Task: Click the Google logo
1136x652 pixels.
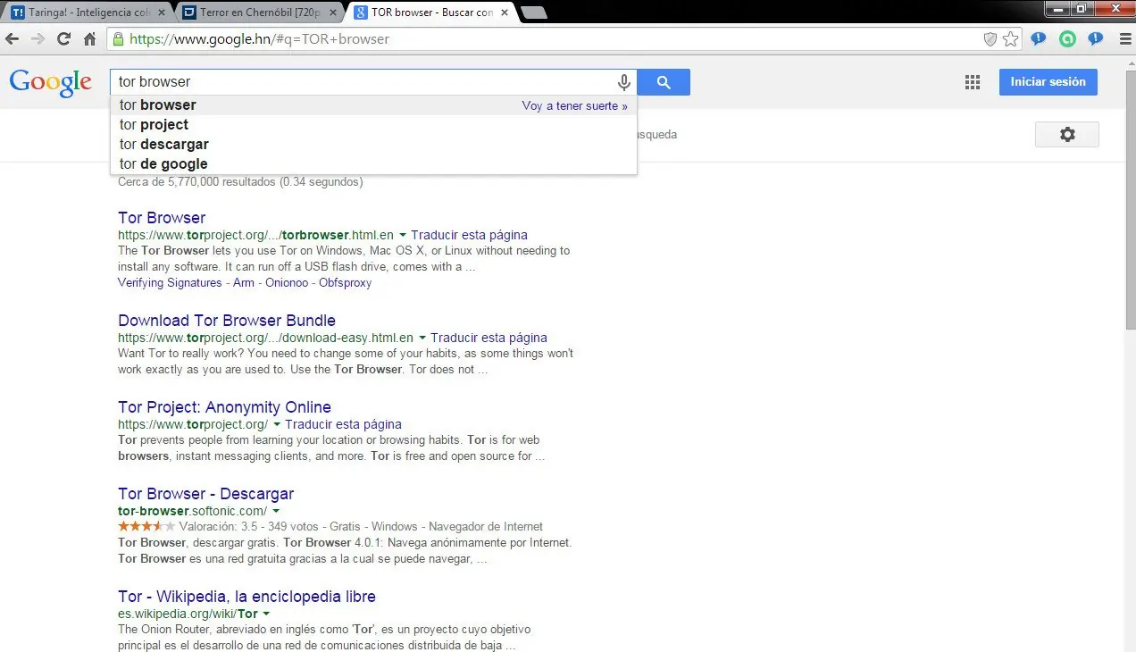Action: [51, 82]
